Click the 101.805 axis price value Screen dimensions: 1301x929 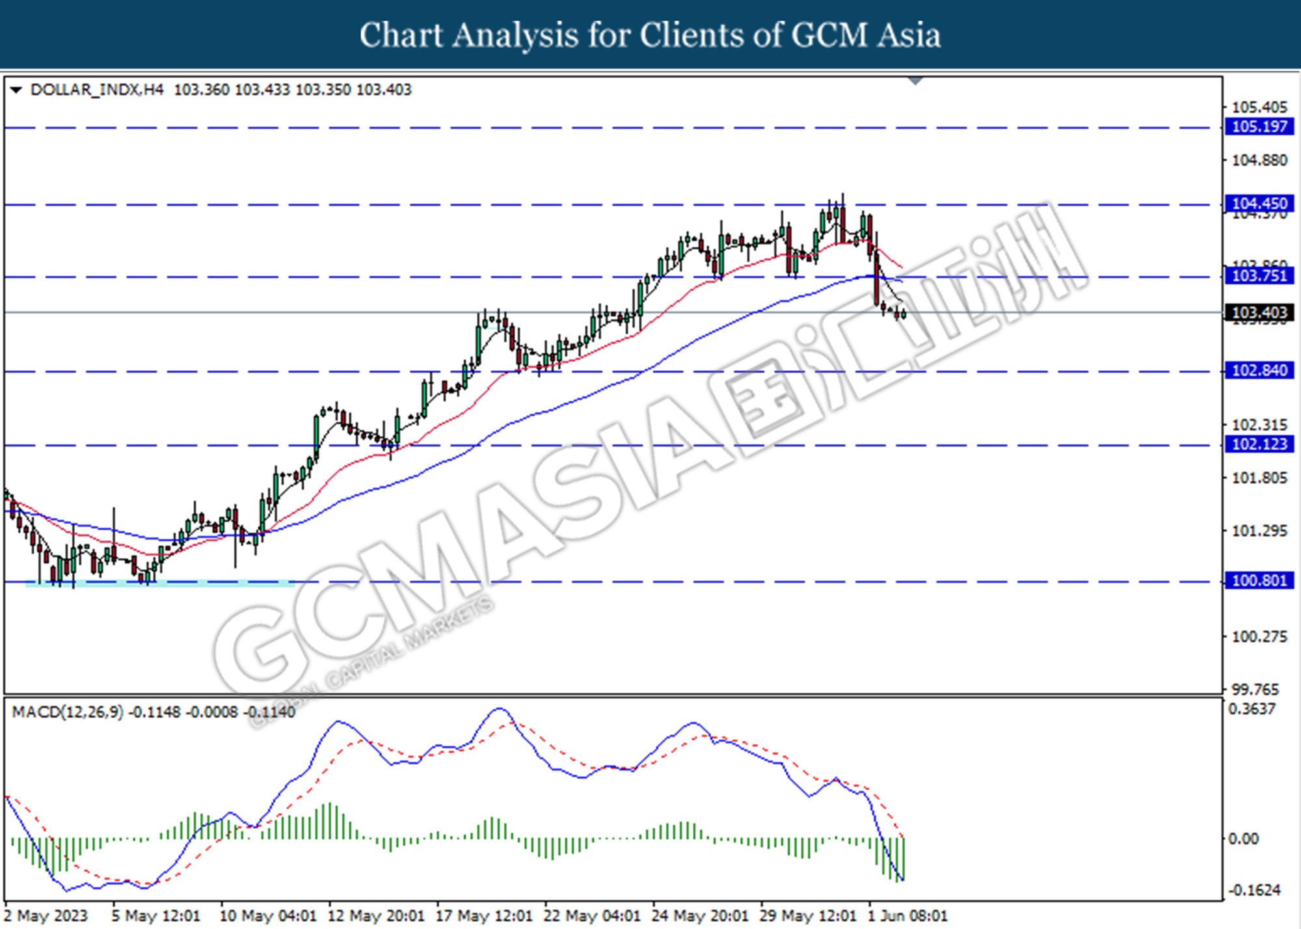1259,478
